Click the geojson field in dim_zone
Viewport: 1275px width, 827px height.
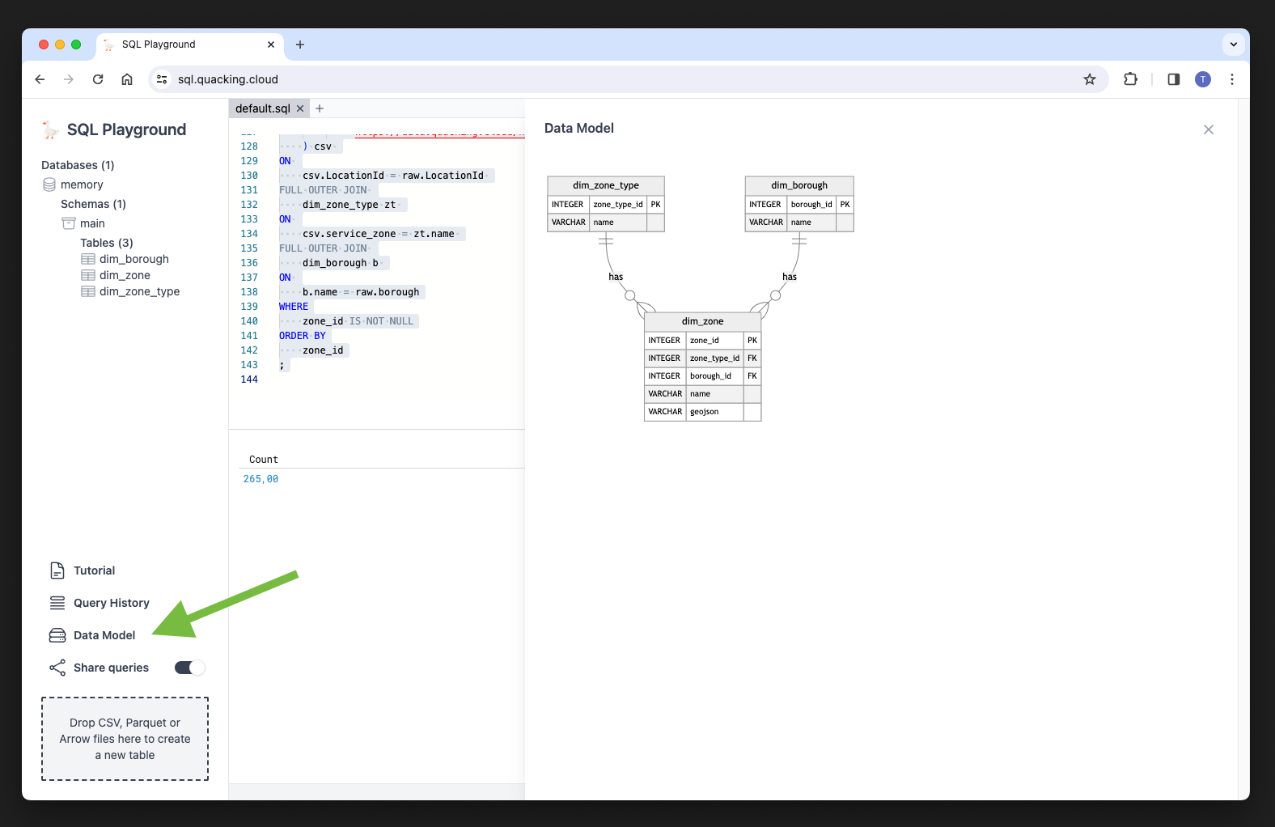click(705, 412)
